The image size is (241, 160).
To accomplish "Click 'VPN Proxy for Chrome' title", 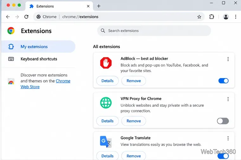I will (141, 98).
